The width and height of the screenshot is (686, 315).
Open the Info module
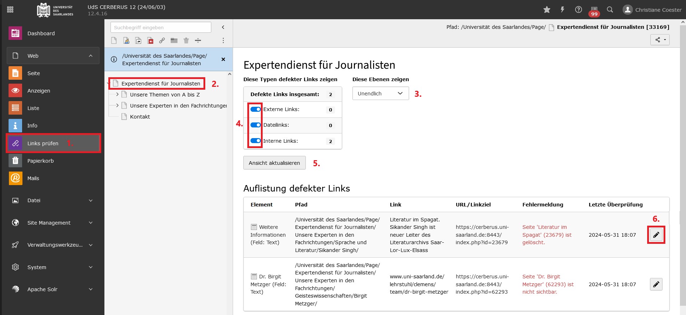coord(53,126)
